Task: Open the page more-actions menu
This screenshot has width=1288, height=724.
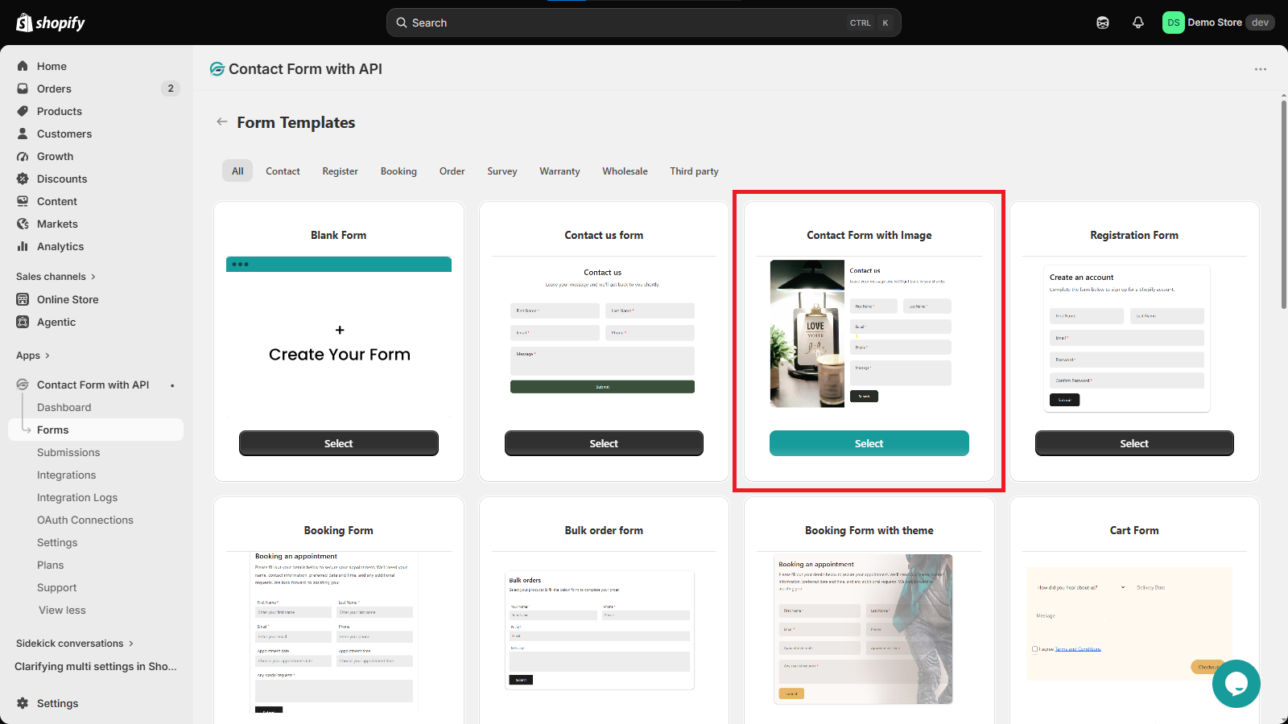Action: point(1261,69)
